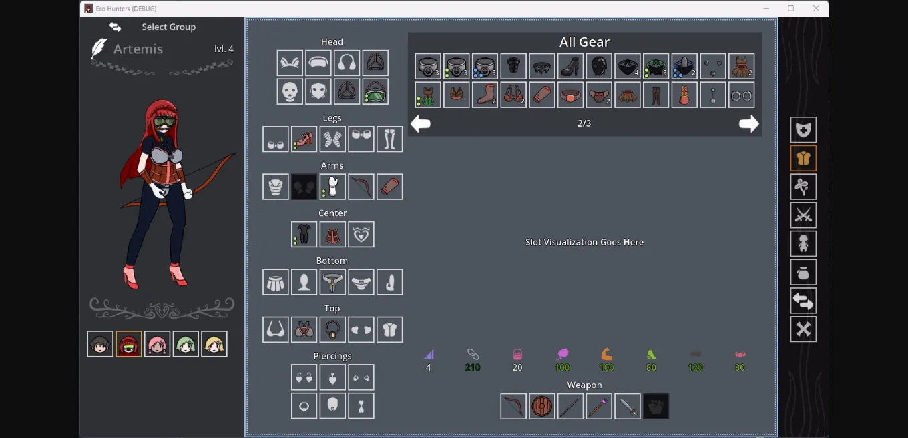Image resolution: width=908 pixels, height=438 pixels.
Task: Click the headphones slot under Head
Action: [x=347, y=63]
